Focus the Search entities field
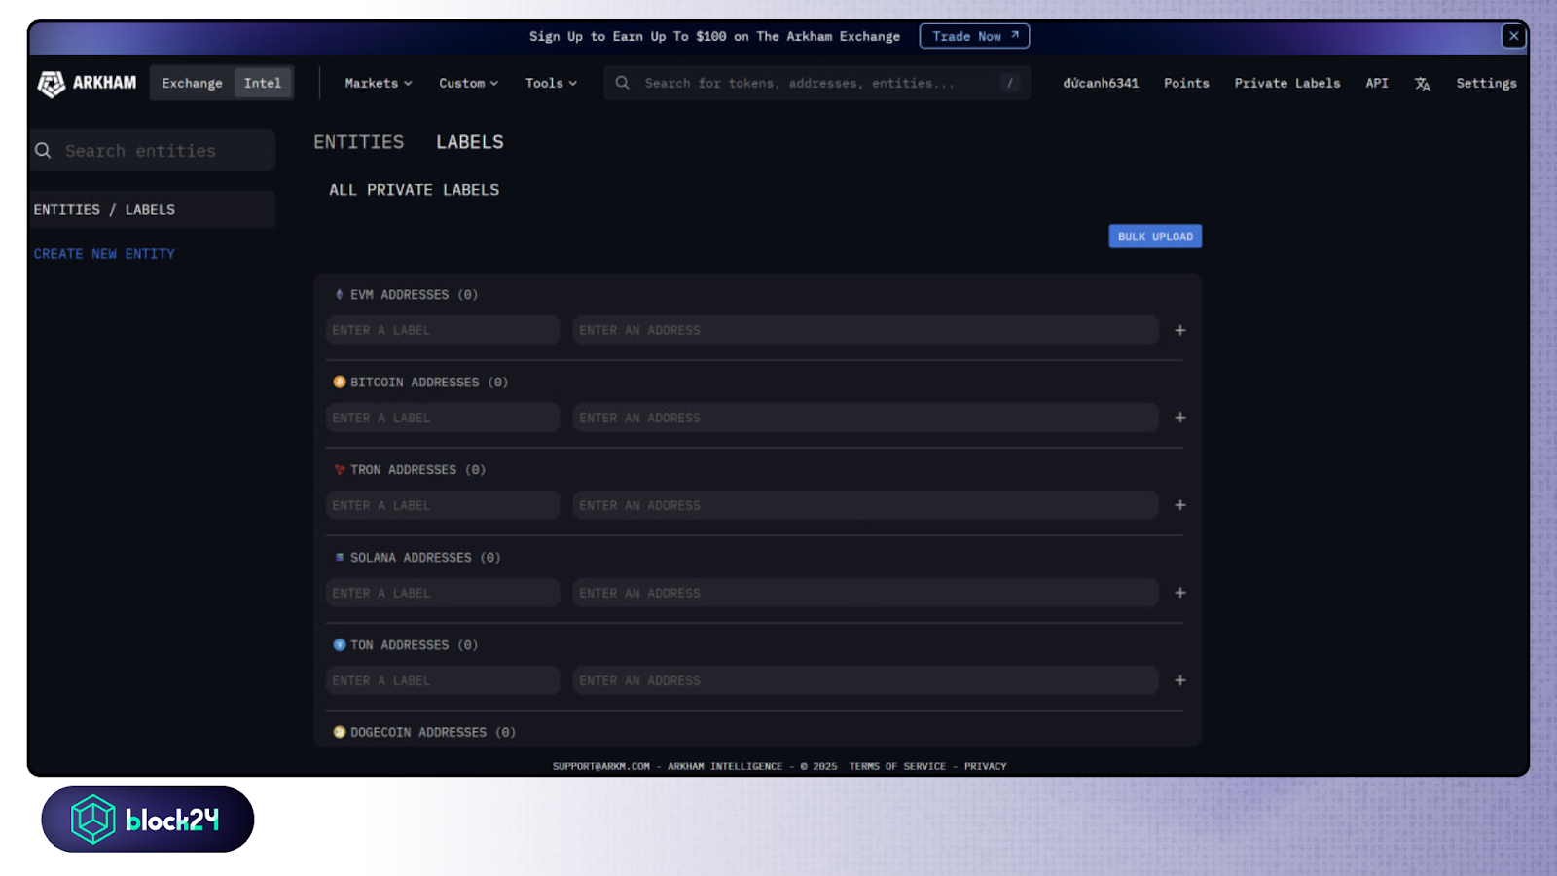The width and height of the screenshot is (1557, 876). [x=152, y=151]
